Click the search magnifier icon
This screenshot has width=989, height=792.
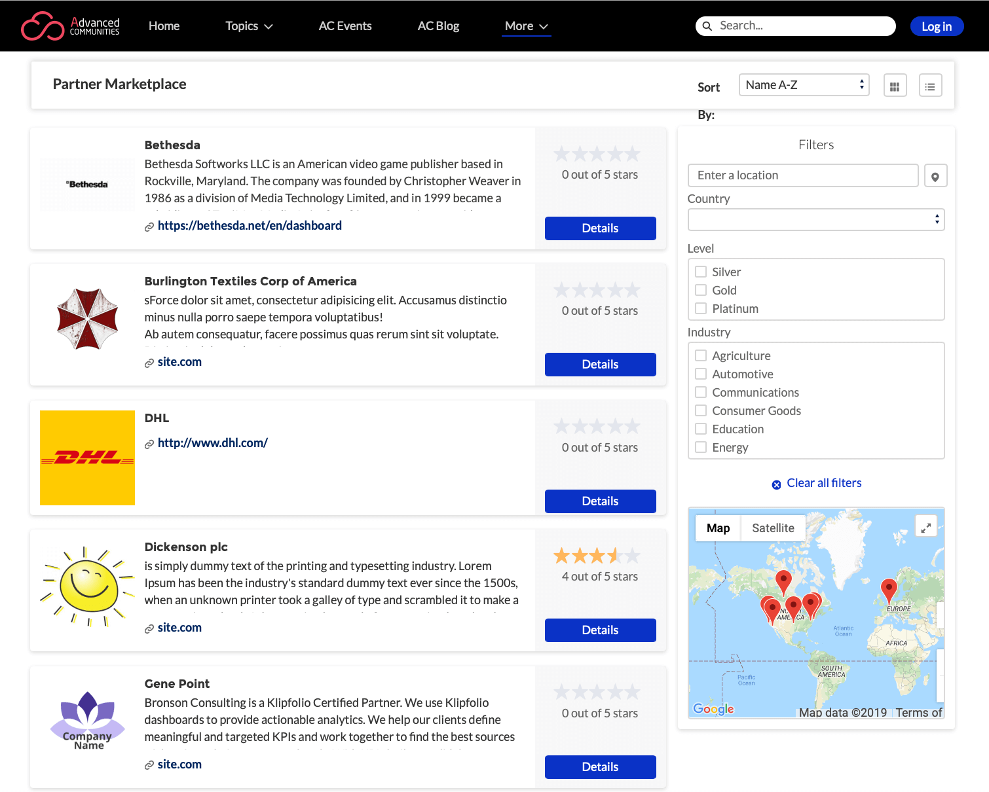tap(707, 26)
